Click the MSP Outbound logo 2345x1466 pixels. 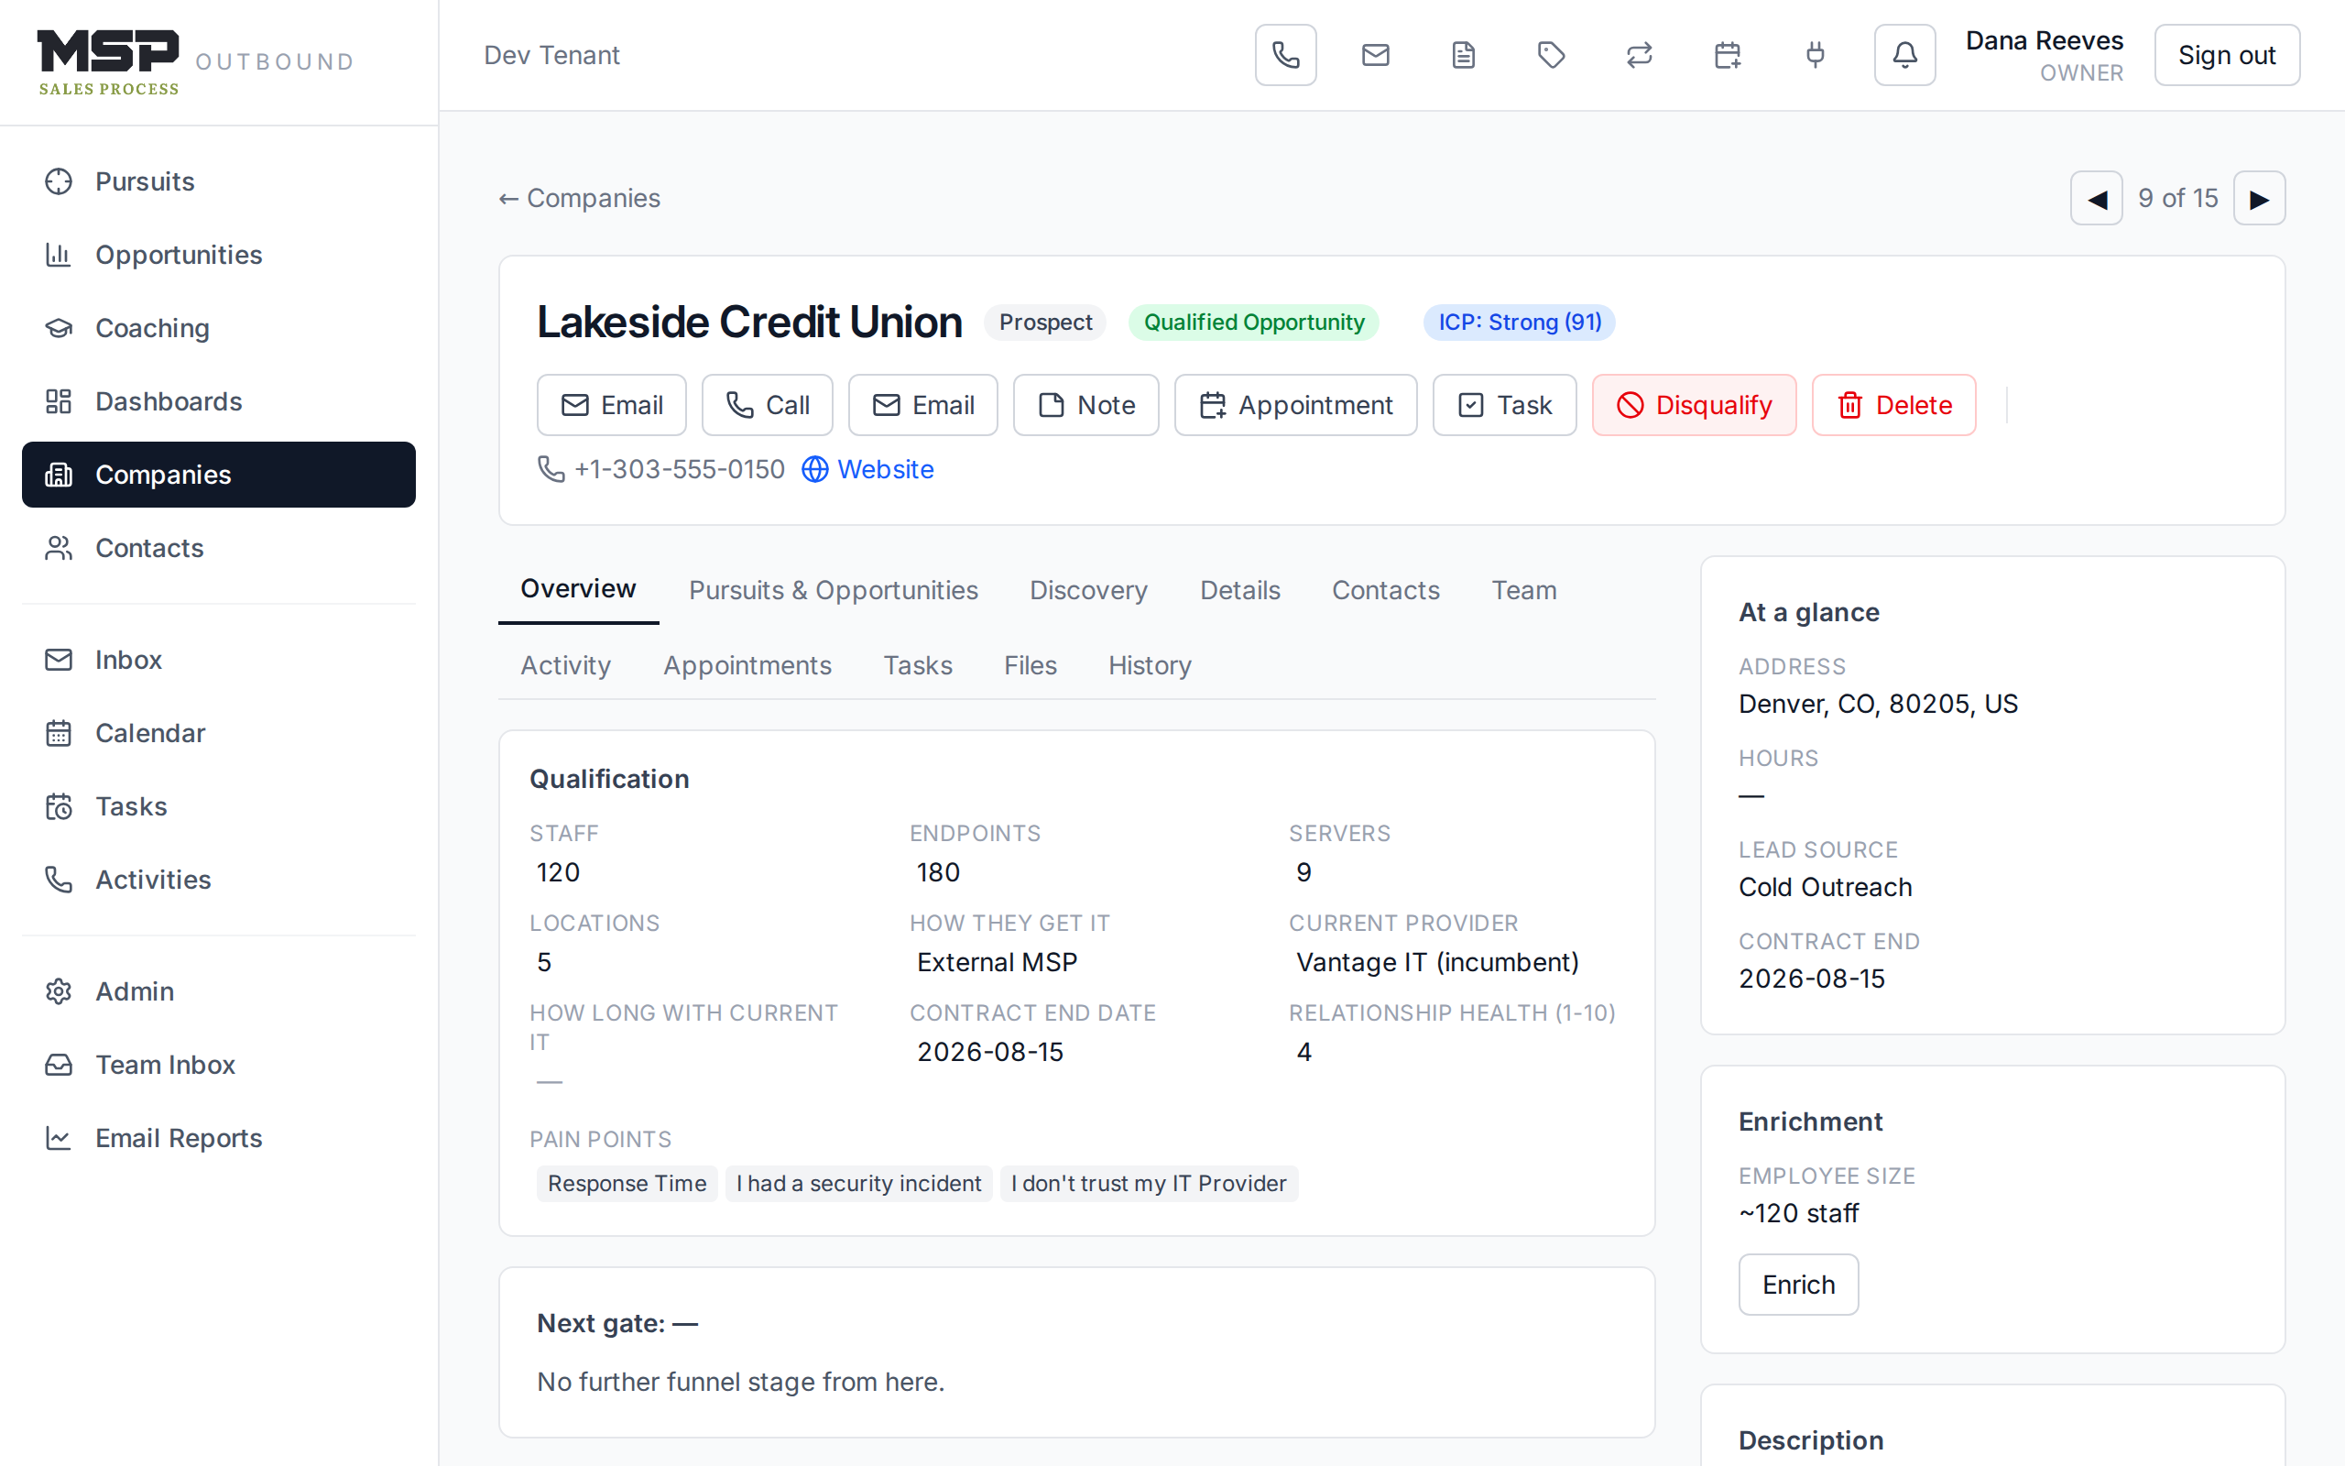coord(196,62)
